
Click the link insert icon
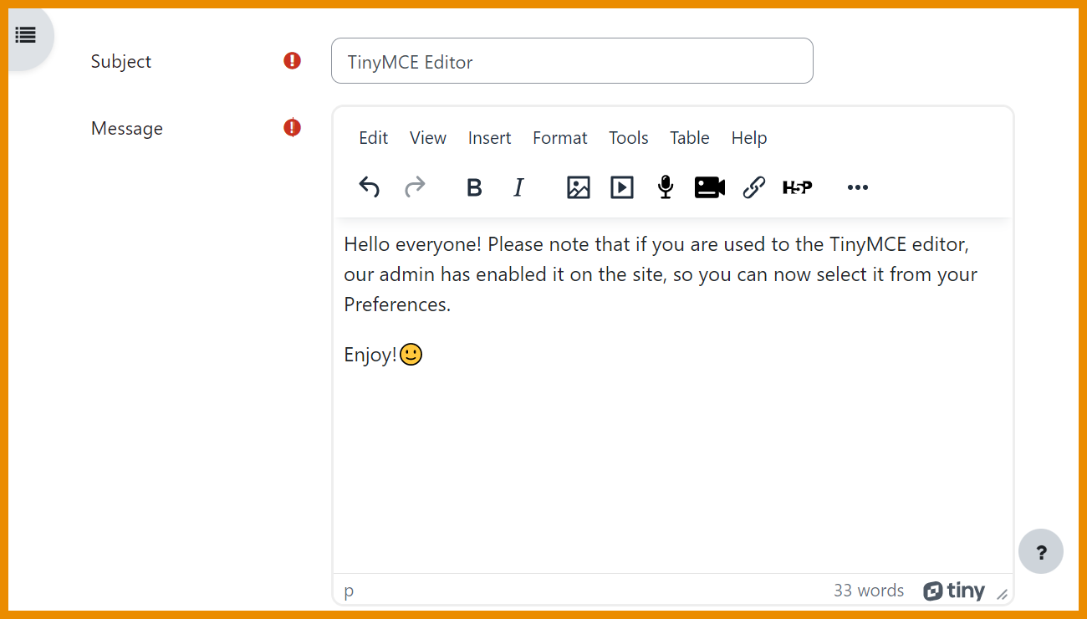click(753, 187)
